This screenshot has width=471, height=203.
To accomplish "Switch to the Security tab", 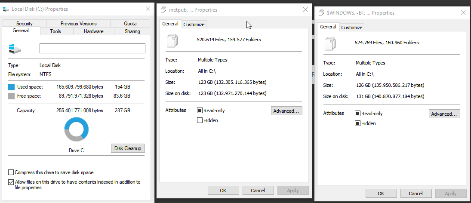I will pos(25,24).
